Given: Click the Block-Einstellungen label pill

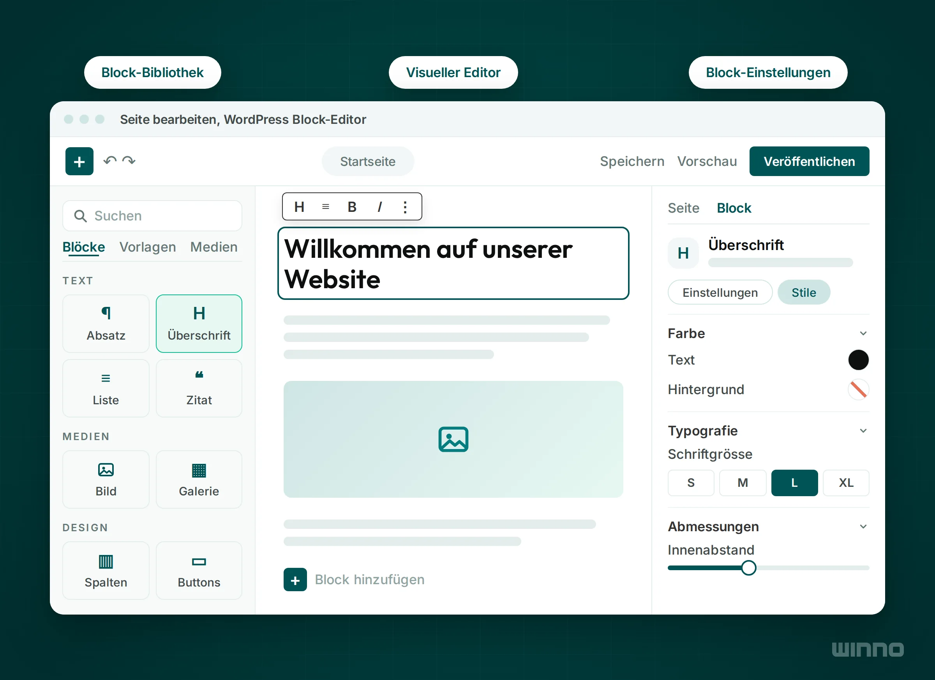Looking at the screenshot, I should [x=768, y=72].
